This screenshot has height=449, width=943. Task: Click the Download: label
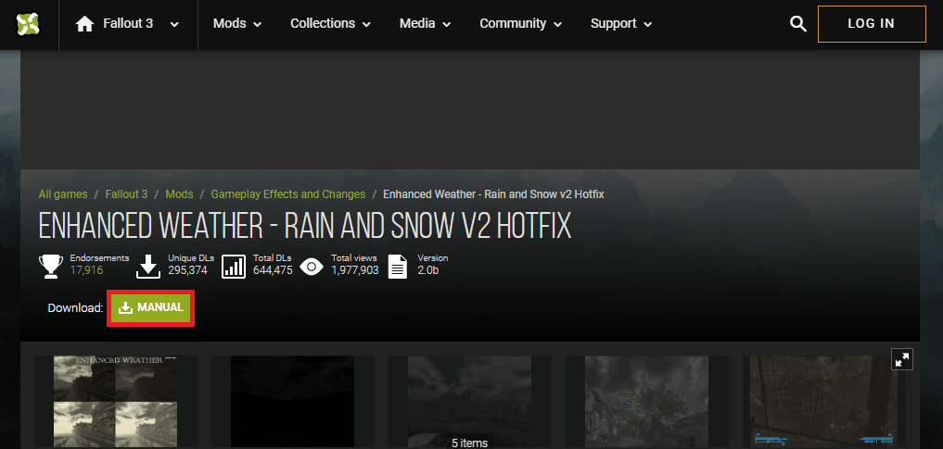click(76, 308)
